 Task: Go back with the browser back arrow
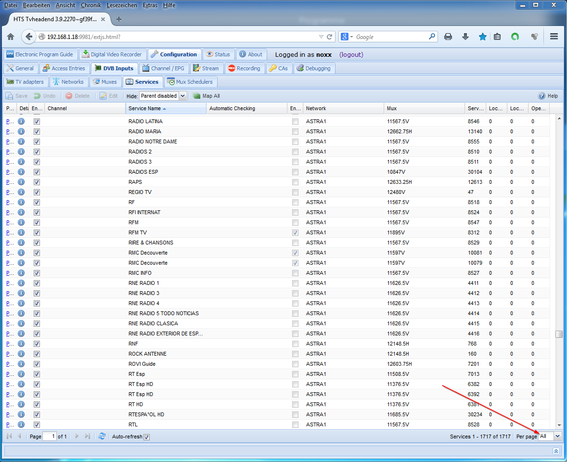[x=29, y=37]
